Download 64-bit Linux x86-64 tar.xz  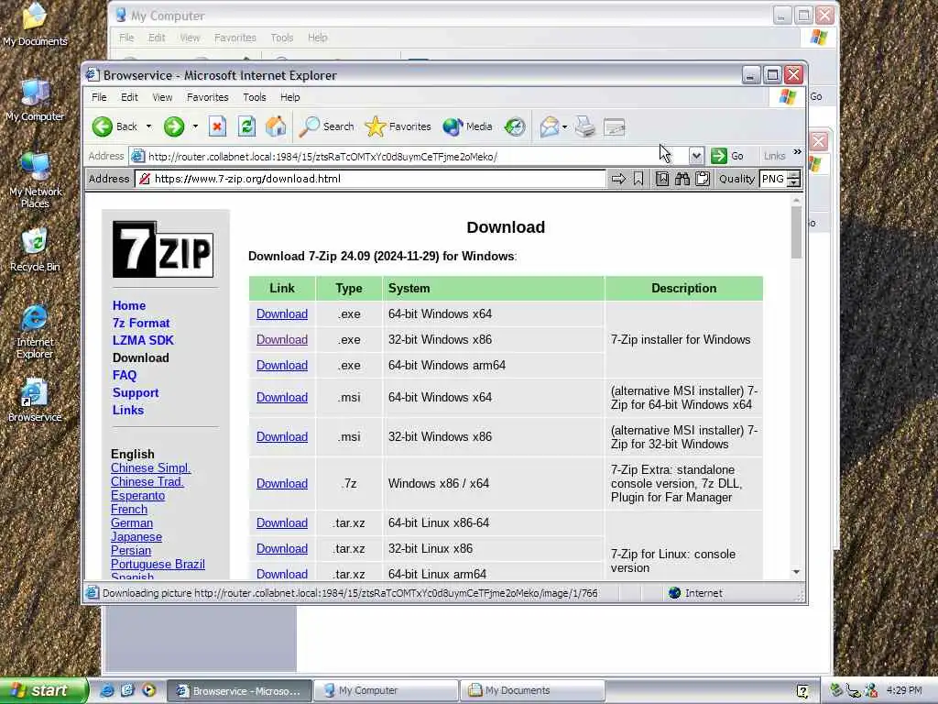282,523
